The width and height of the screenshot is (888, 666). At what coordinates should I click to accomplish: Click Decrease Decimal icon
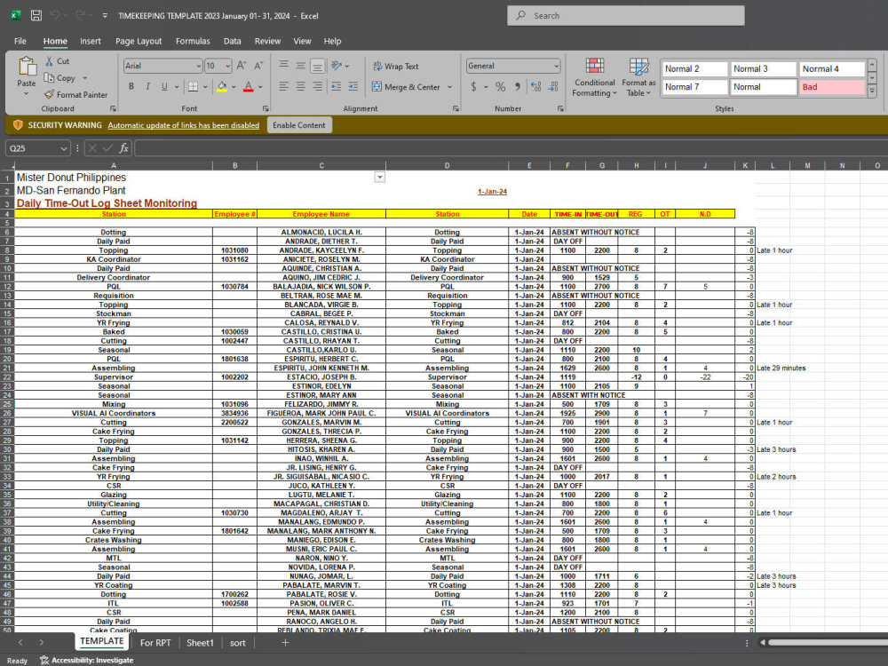554,87
